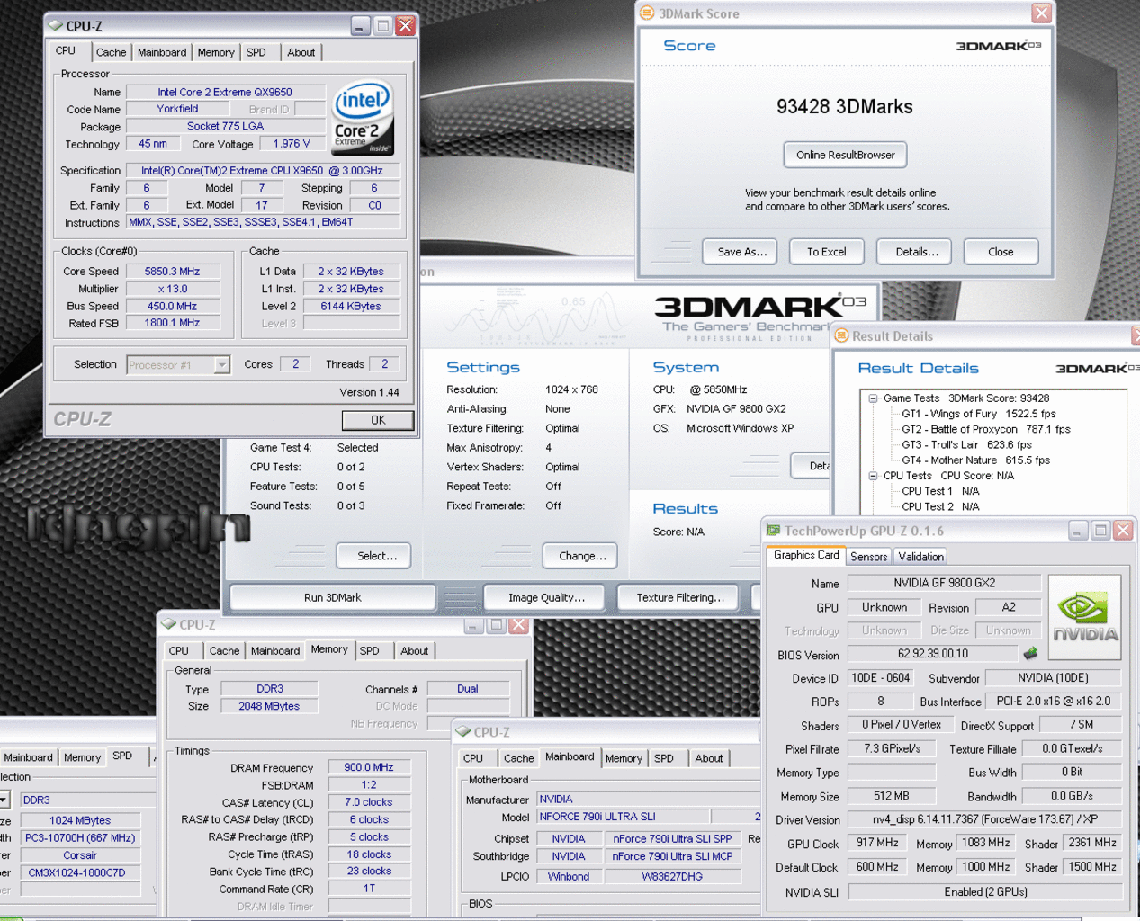Switch to the Sensors tab in GPU-Z
This screenshot has width=1140, height=921.
(x=869, y=557)
